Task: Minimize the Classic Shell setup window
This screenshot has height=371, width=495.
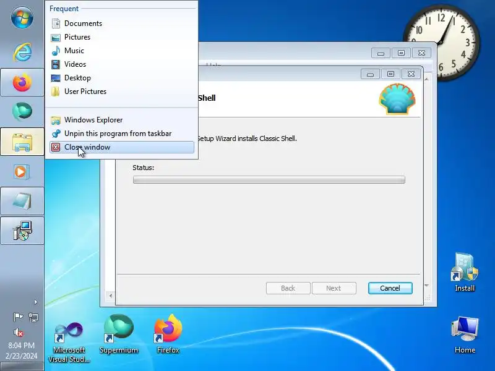Action: coord(370,74)
